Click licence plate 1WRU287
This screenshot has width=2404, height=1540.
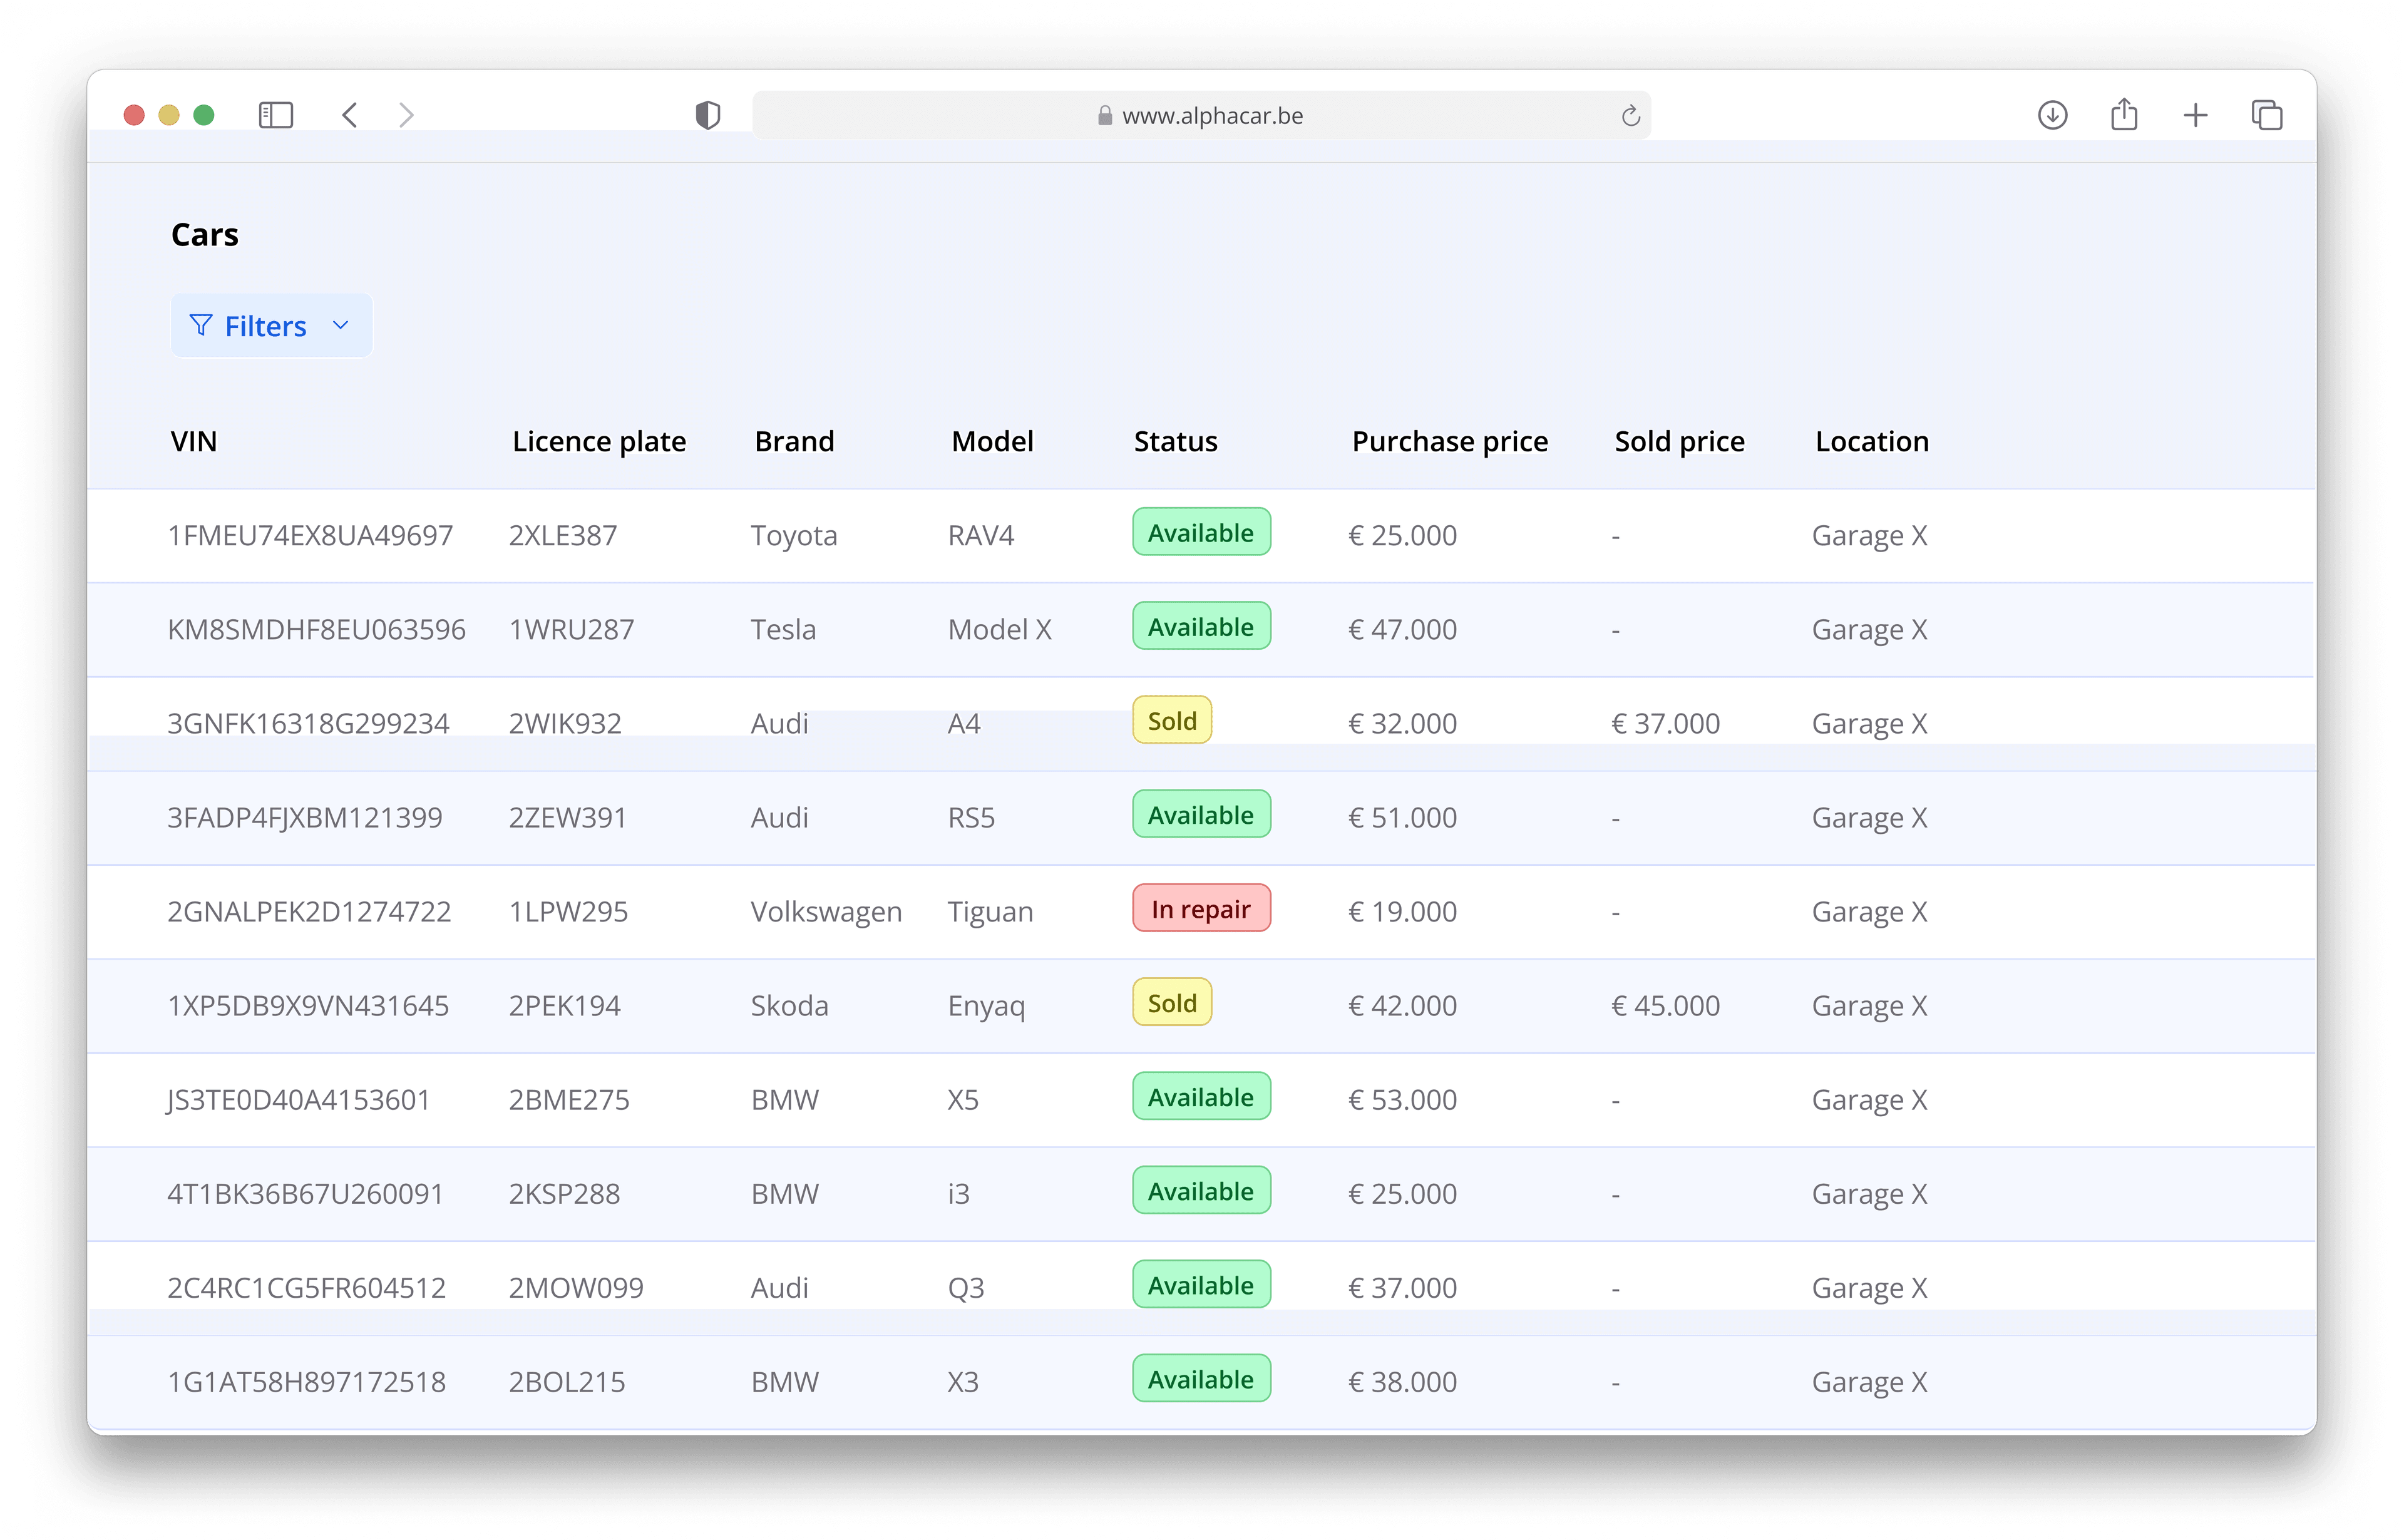tap(571, 629)
